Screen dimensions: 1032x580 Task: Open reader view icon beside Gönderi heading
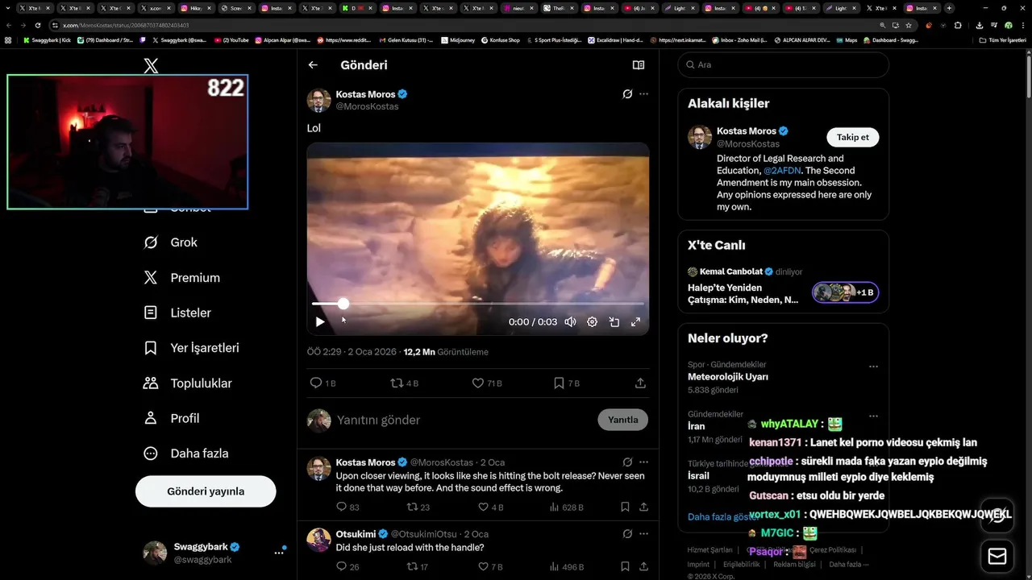coord(639,65)
